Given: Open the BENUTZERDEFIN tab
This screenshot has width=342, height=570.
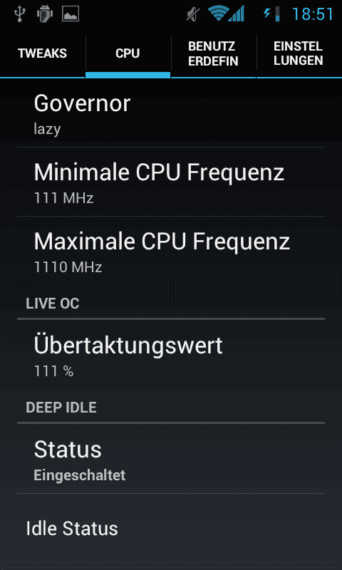Looking at the screenshot, I should pyautogui.click(x=213, y=53).
